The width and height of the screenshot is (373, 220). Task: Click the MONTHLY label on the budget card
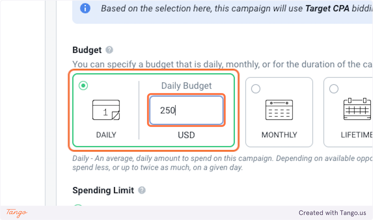click(279, 135)
